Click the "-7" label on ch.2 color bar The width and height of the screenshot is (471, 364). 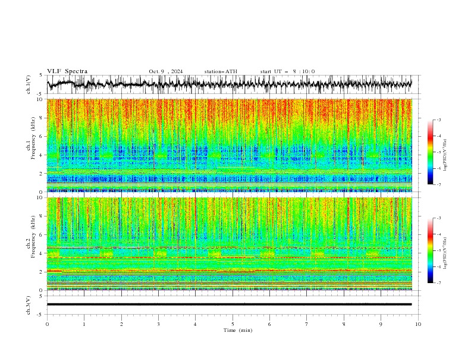coord(439,283)
